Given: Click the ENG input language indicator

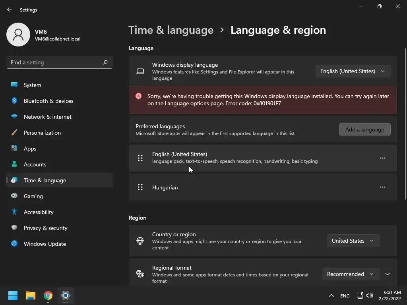Looking at the screenshot, I should (x=345, y=295).
